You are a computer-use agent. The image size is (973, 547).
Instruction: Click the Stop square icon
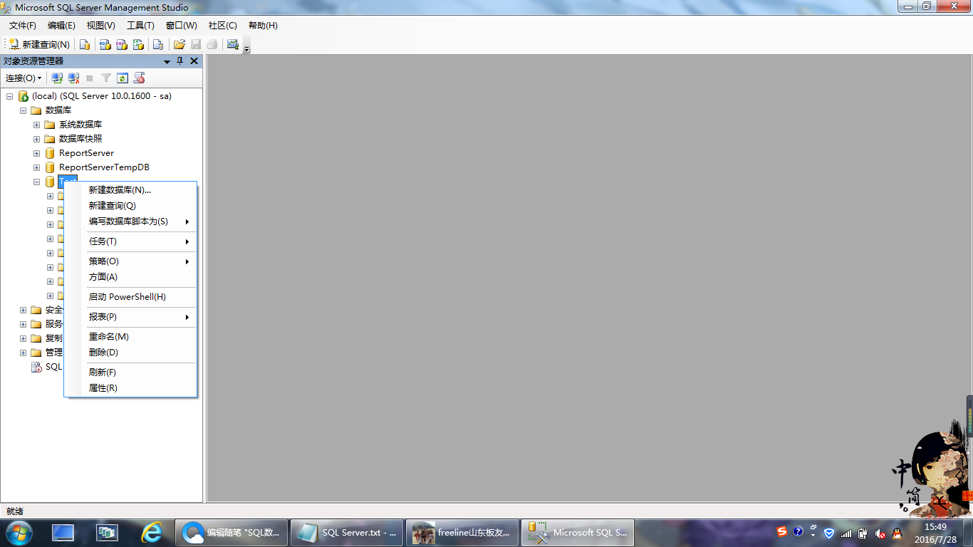click(90, 78)
